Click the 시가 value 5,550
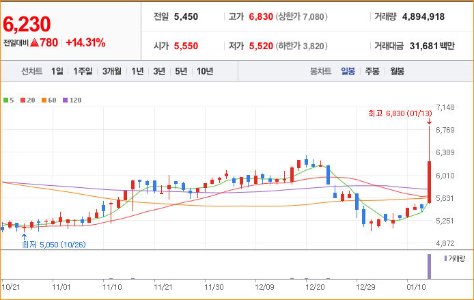Viewport: 474px width, 300px height. [x=186, y=46]
